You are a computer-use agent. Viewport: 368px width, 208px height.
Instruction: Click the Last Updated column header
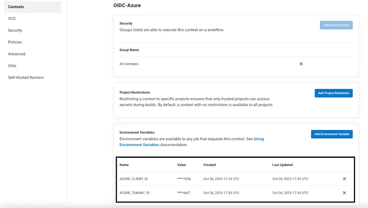coord(283,165)
